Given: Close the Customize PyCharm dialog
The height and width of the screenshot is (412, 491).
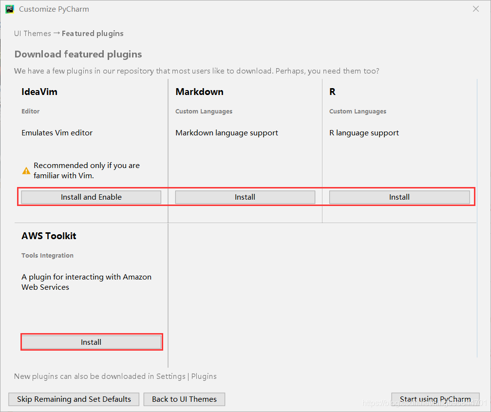Looking at the screenshot, I should point(475,9).
